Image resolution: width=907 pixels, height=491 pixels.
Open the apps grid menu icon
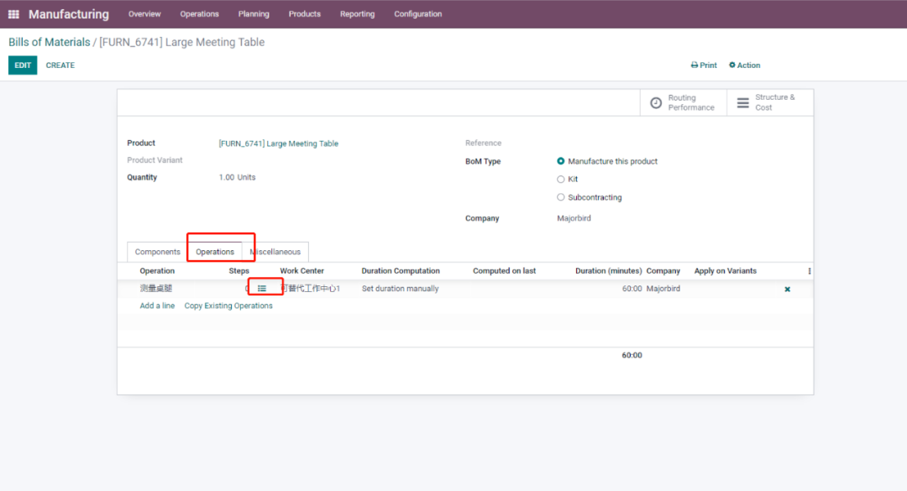[13, 14]
